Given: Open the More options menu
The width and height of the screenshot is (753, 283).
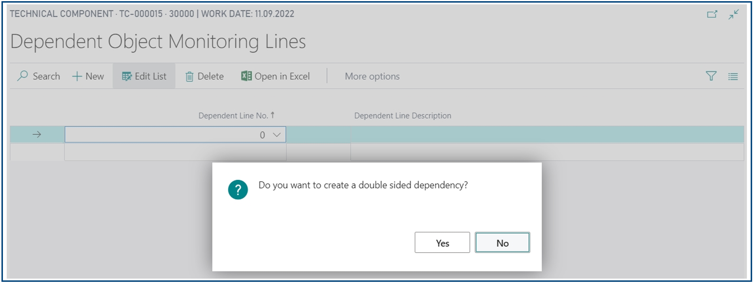Looking at the screenshot, I should click(372, 76).
